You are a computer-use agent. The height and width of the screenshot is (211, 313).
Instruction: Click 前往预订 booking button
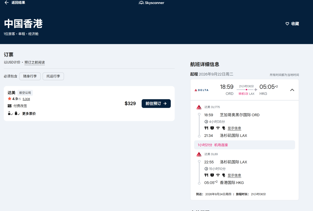click(x=156, y=104)
